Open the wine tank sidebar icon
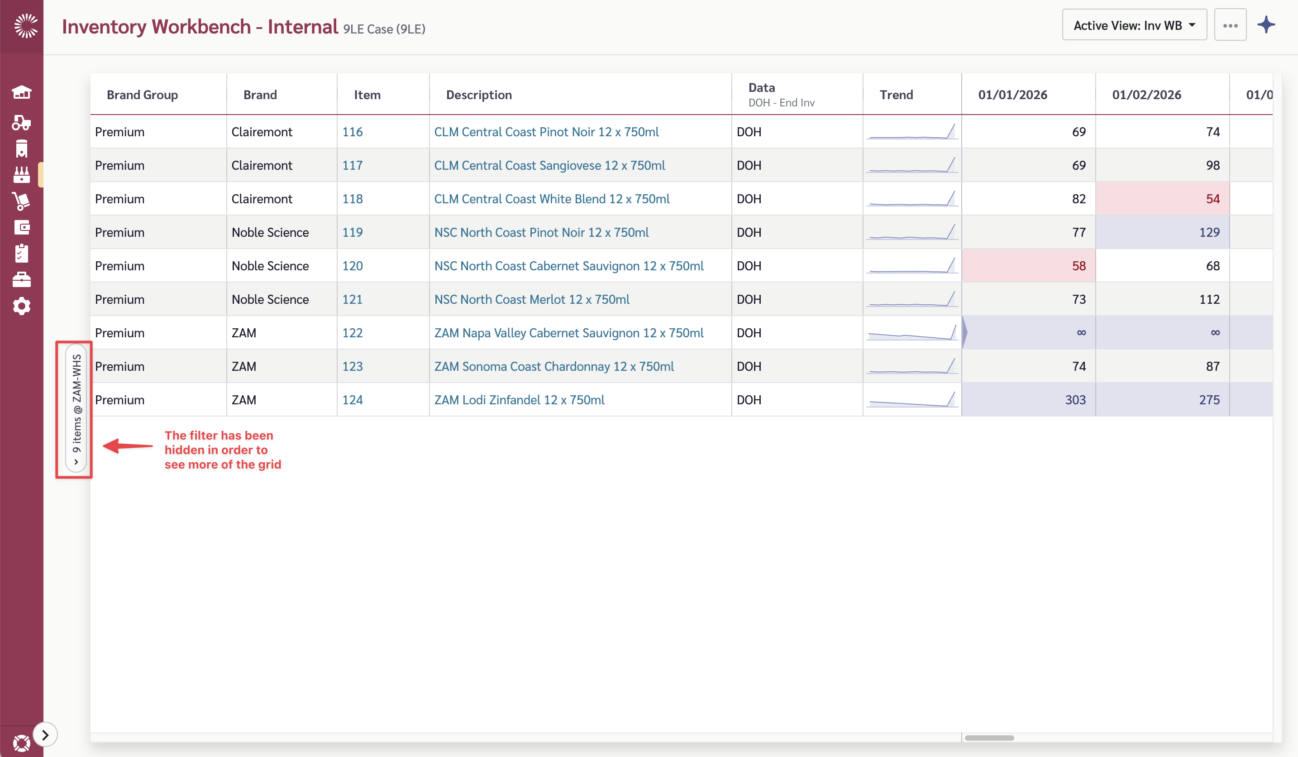 point(21,149)
